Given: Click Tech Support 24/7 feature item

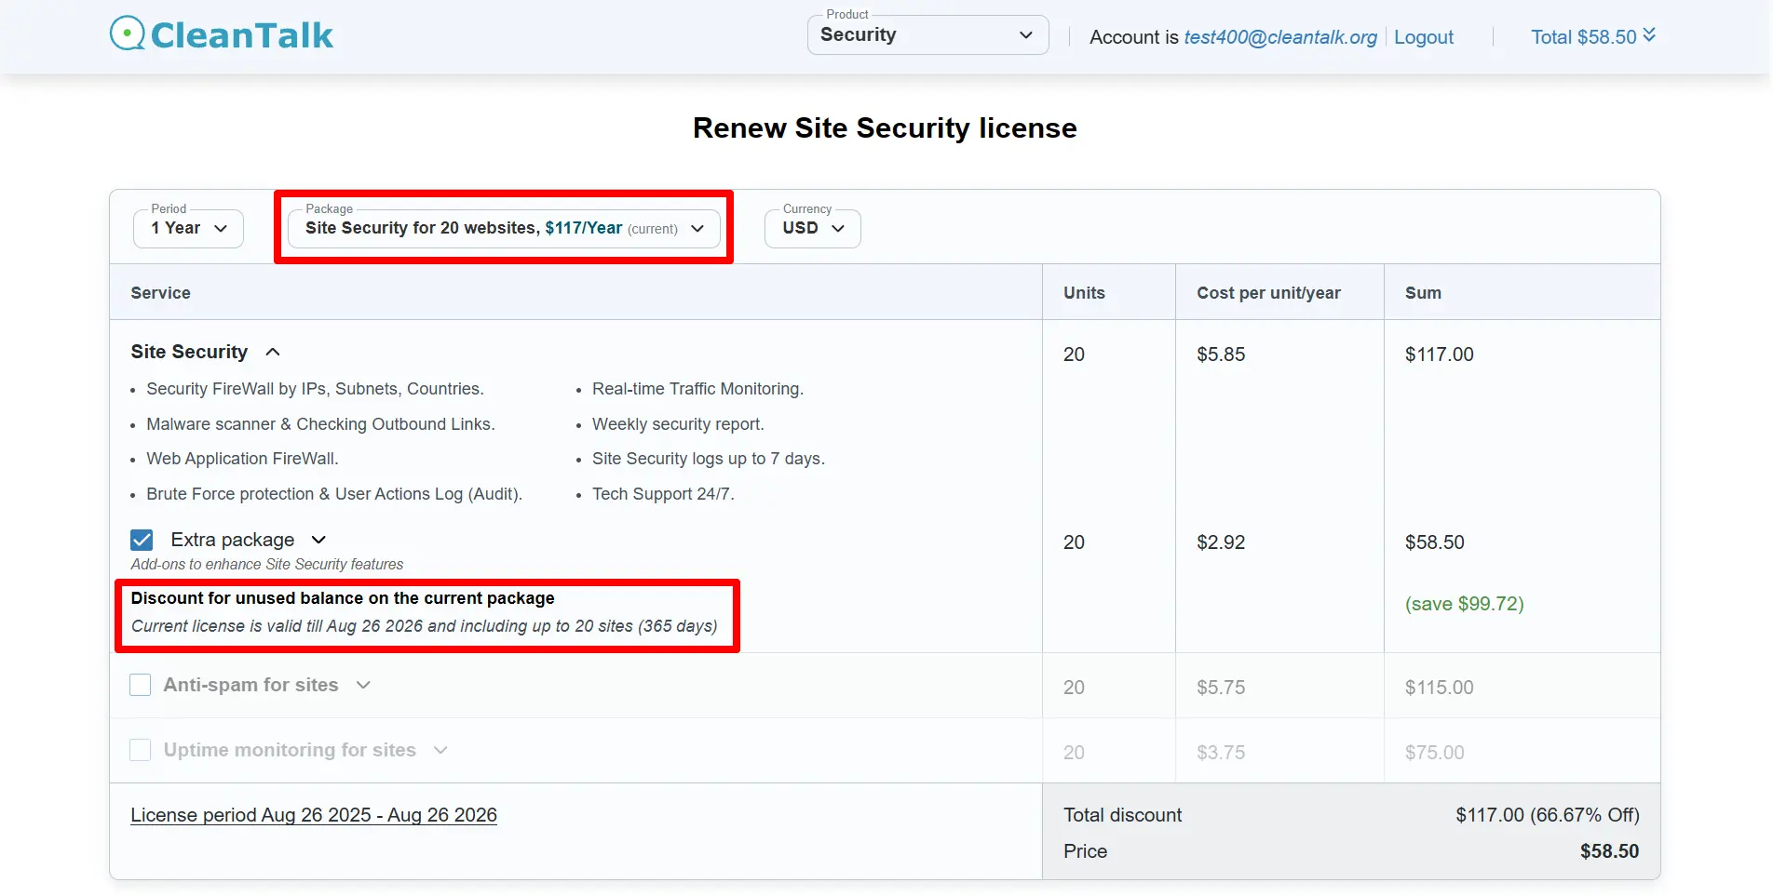Looking at the screenshot, I should pos(663,494).
